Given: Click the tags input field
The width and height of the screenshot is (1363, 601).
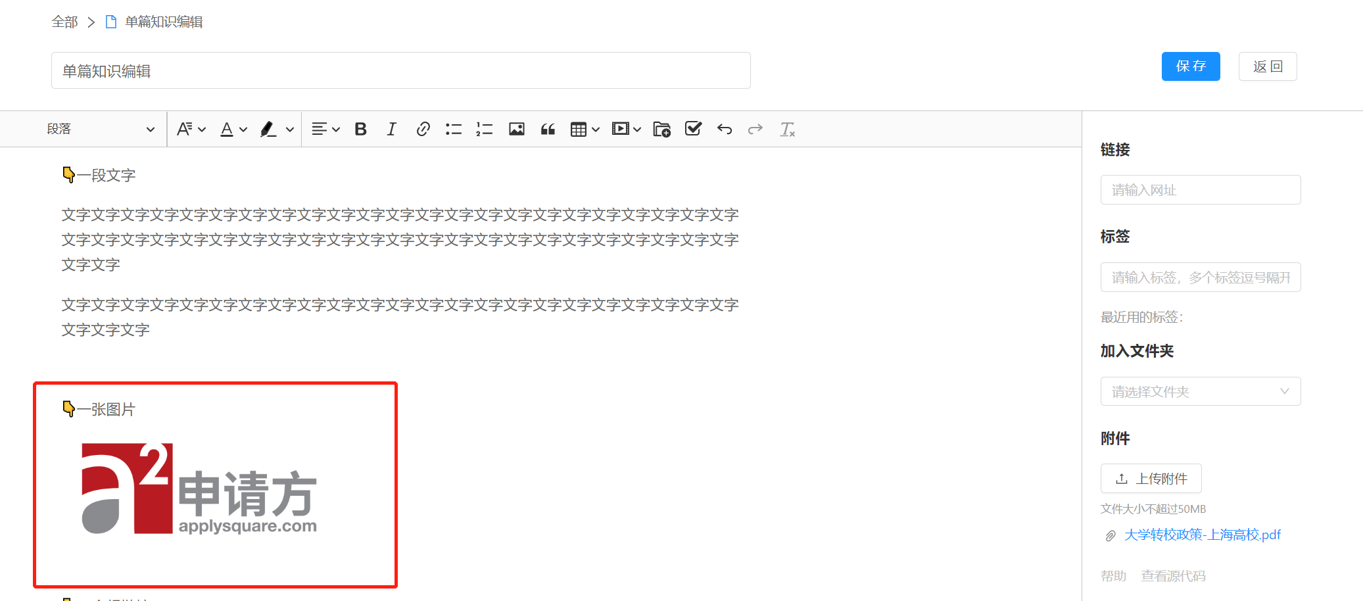Looking at the screenshot, I should click(x=1201, y=277).
